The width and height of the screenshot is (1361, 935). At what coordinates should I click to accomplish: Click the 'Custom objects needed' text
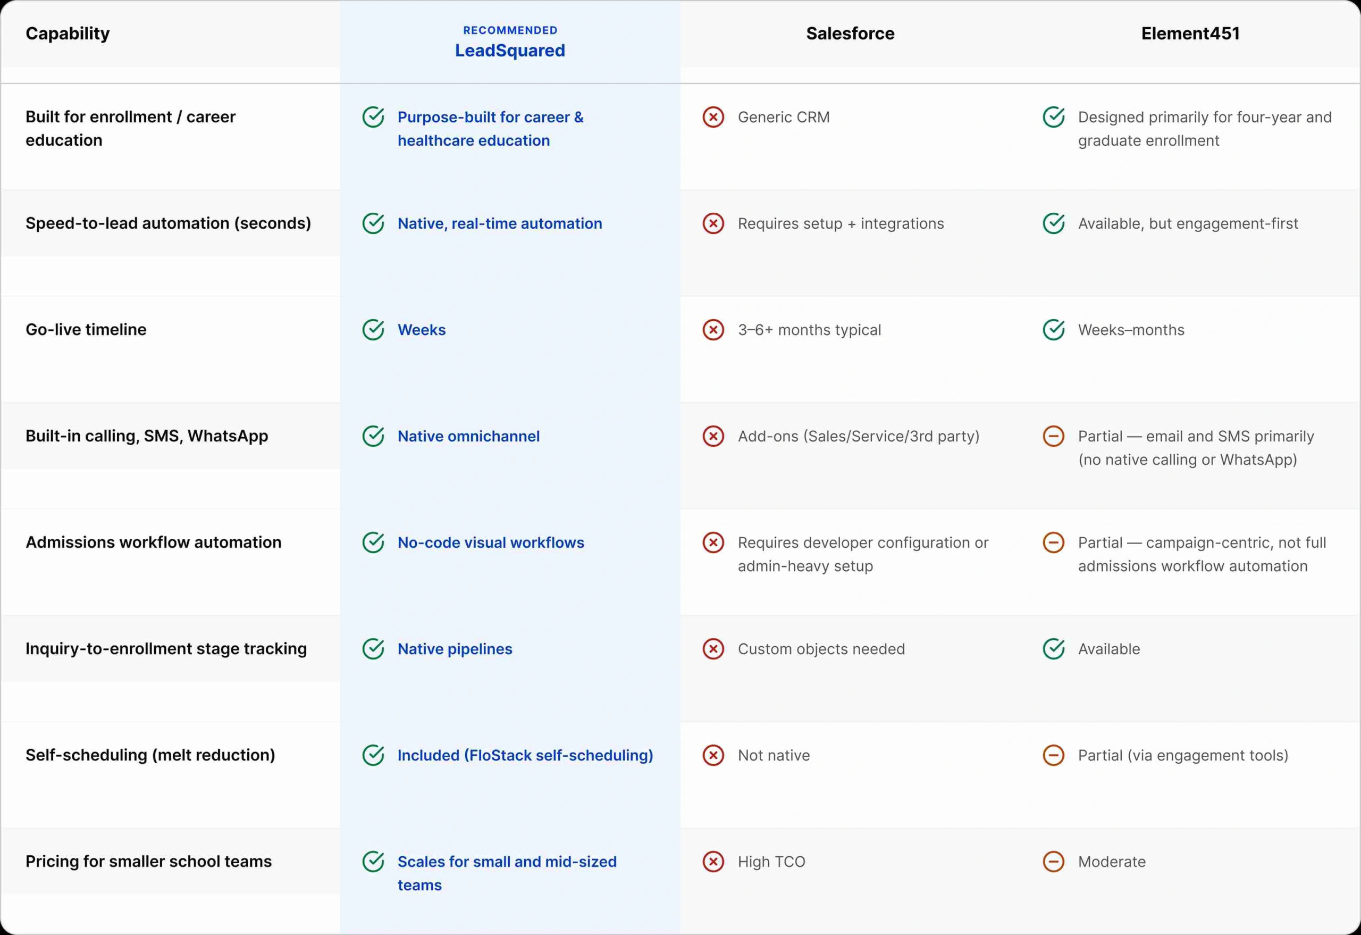coord(821,649)
